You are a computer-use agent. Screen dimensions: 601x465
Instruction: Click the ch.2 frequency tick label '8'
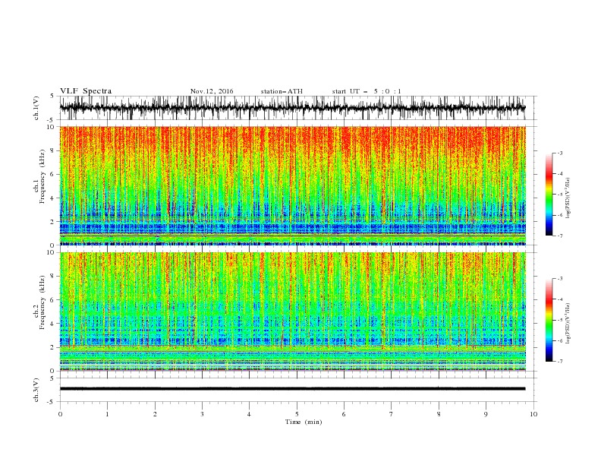52,277
